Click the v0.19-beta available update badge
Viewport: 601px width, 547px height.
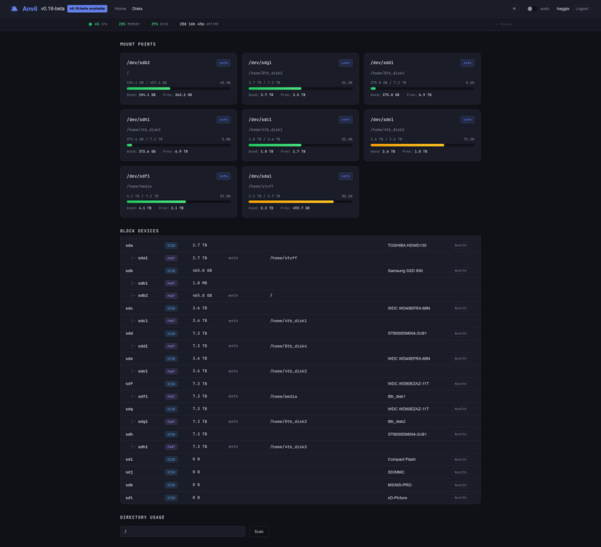pyautogui.click(x=88, y=9)
